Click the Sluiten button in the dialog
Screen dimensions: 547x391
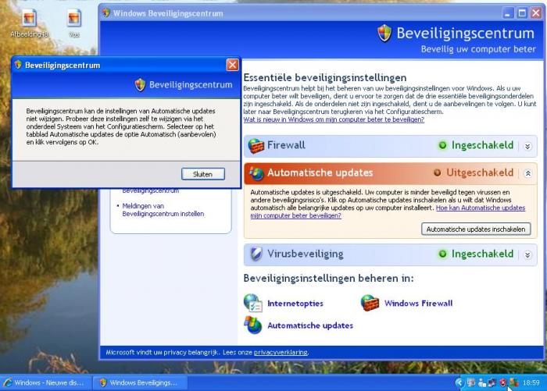coord(203,174)
